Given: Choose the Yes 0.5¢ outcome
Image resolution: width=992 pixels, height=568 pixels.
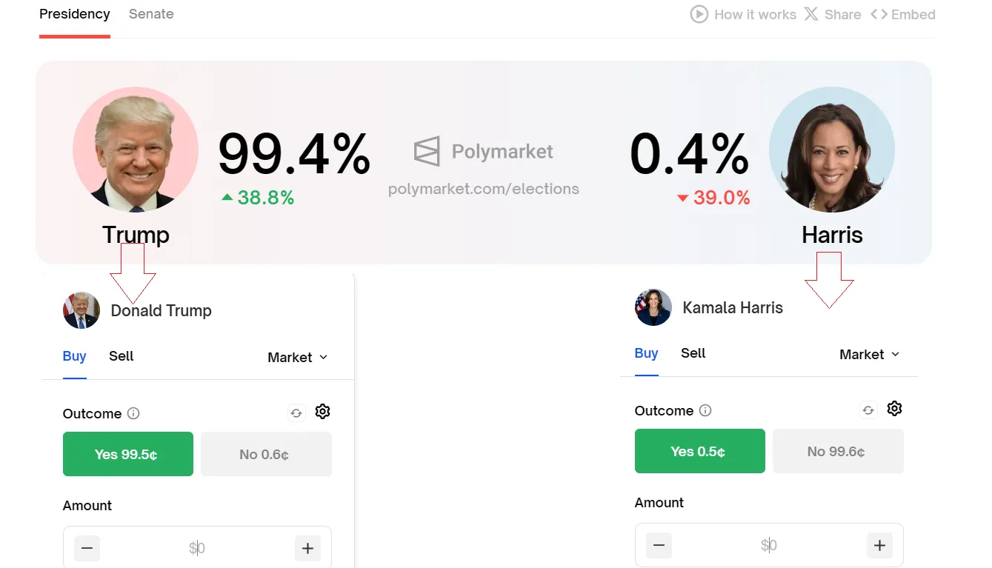Looking at the screenshot, I should coord(700,451).
